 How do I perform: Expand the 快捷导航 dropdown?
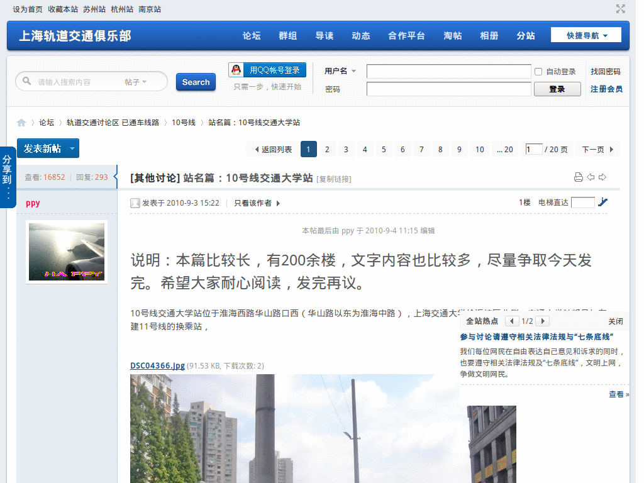tap(586, 35)
